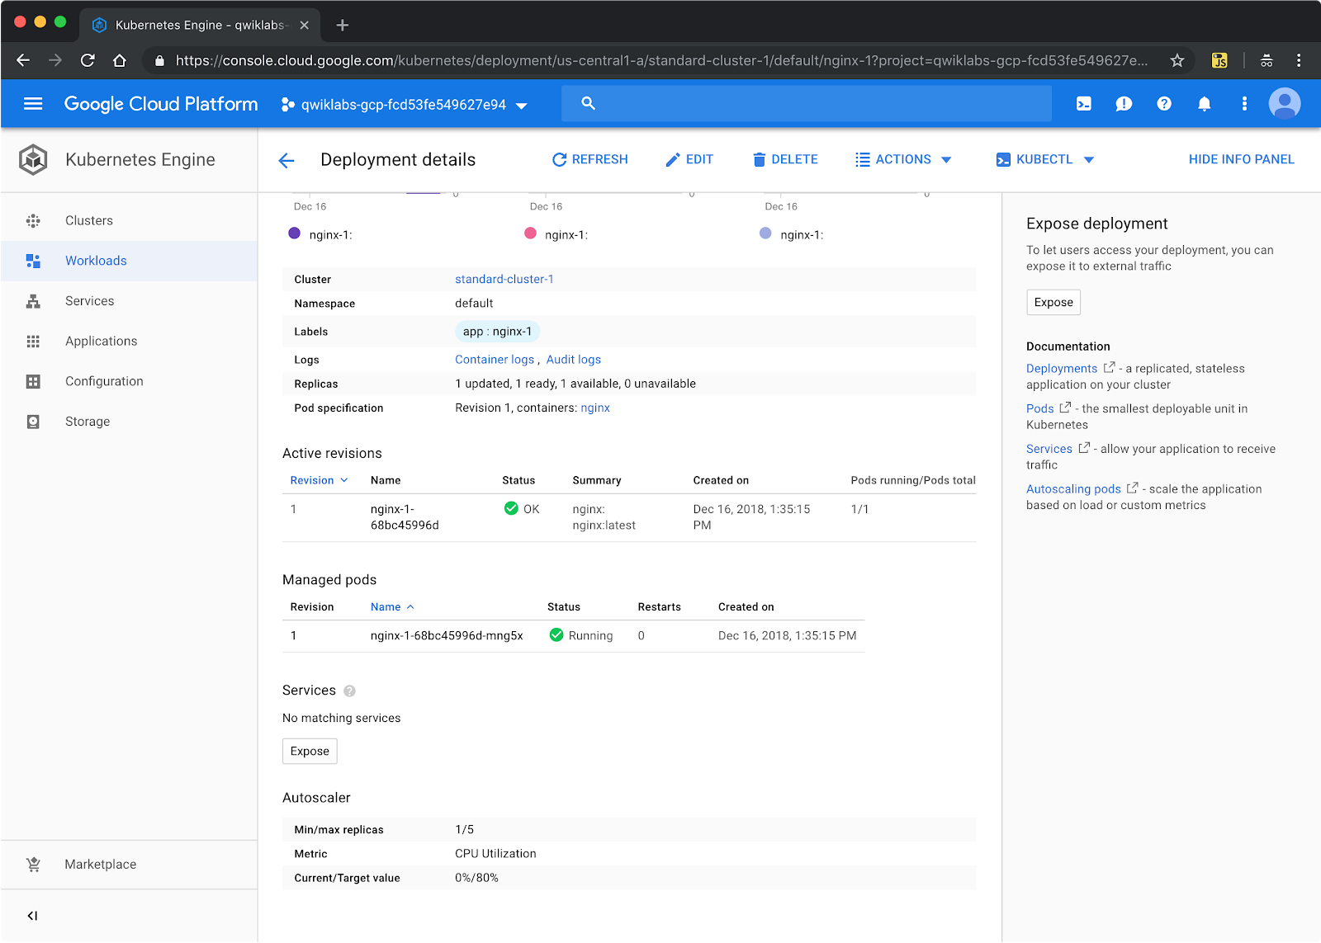Click the browser back arrow
The image size is (1321, 943).
click(x=23, y=60)
